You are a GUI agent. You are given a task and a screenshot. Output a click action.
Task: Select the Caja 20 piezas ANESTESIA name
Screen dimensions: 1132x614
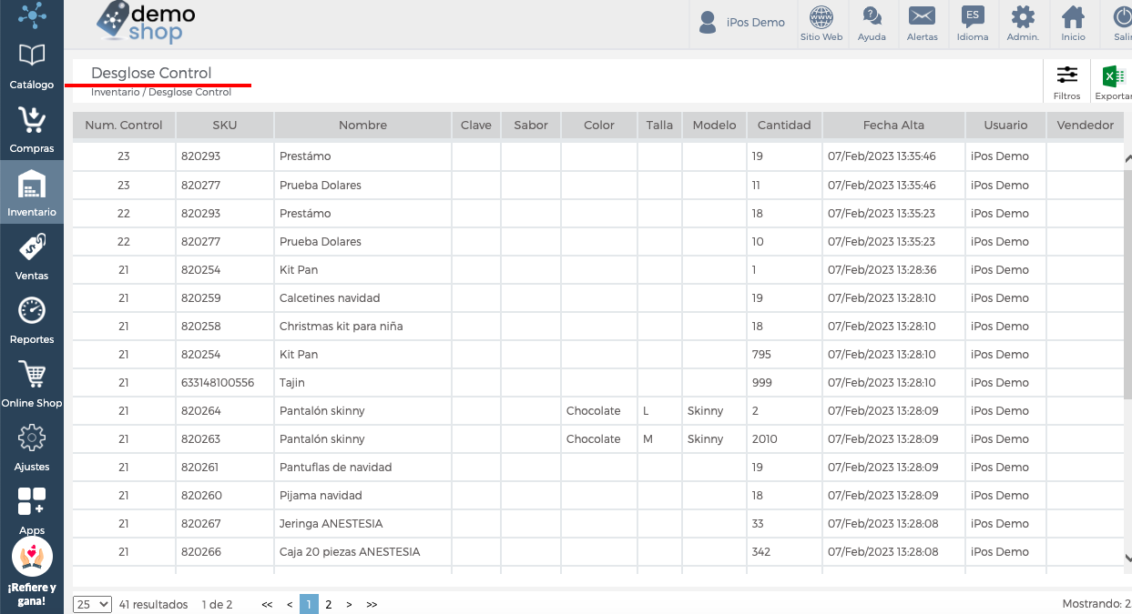point(350,552)
